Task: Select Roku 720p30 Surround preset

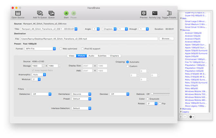Action: [x=196, y=83]
